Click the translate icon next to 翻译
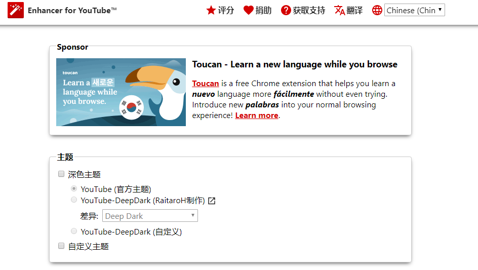 pyautogui.click(x=340, y=10)
